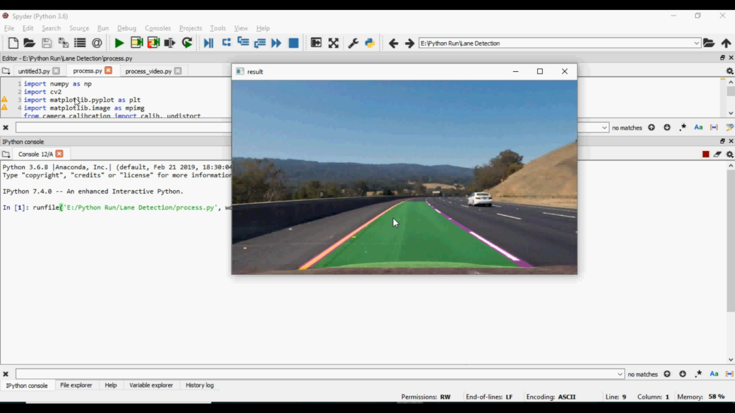
Task: Click the Run current cell icon
Action: (137, 43)
